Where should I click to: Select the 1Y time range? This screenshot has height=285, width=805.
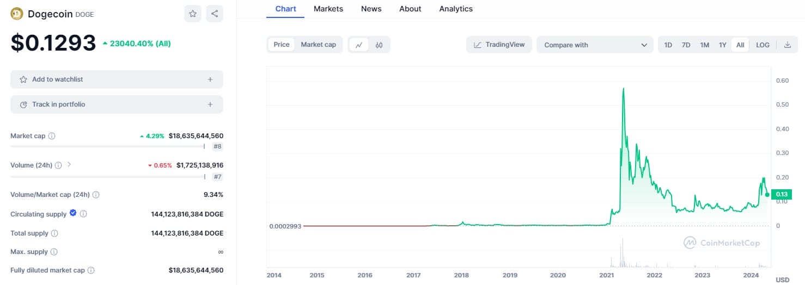pos(722,45)
